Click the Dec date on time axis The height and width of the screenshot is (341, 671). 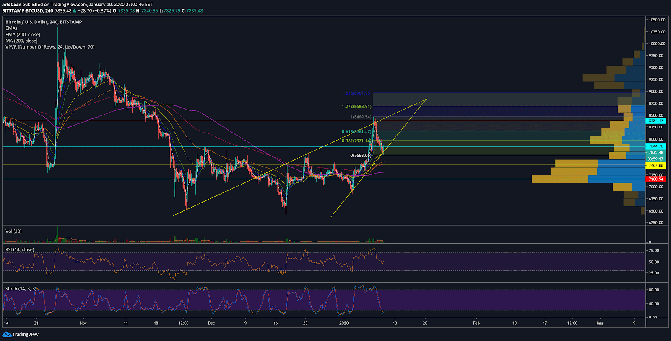point(211,323)
